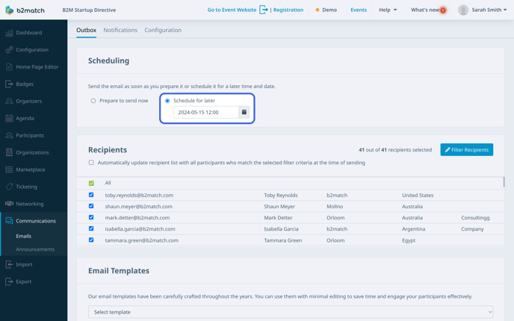Image resolution: width=514 pixels, height=321 pixels.
Task: Click the recipients list scrollbar
Action: [x=504, y=182]
